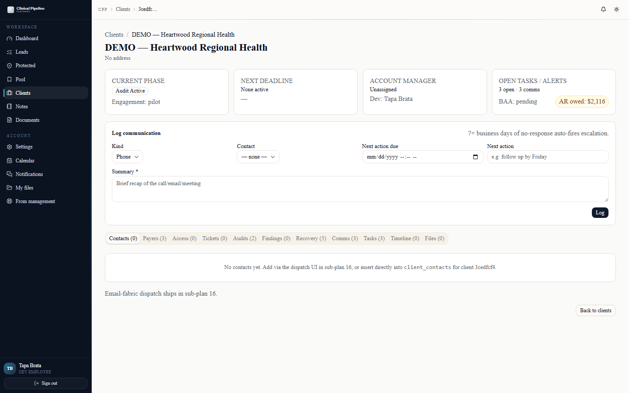Switch to the Access (0) tab
The width and height of the screenshot is (629, 393).
click(184, 238)
